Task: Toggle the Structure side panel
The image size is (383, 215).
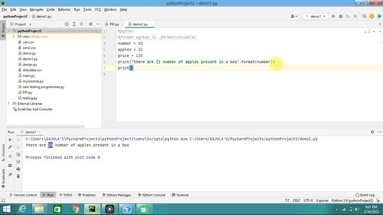Action: [3, 152]
